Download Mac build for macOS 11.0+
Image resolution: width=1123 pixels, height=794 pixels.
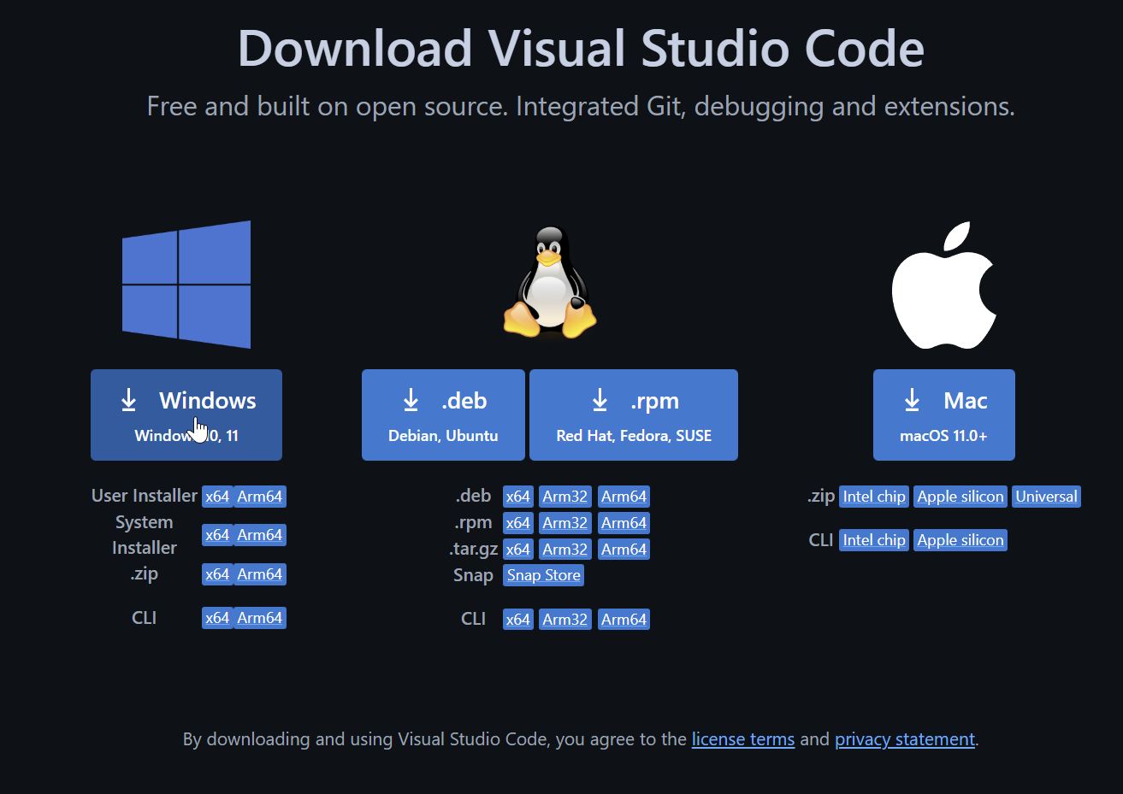[x=943, y=415]
